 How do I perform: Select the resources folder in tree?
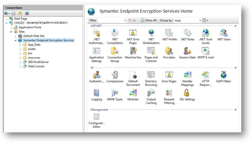[34, 58]
